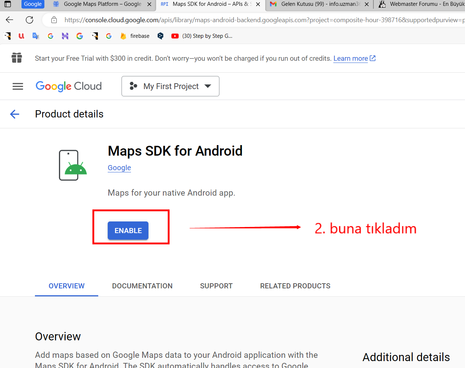Click the blue ENABLE button
Image resolution: width=465 pixels, height=368 pixels.
pos(128,231)
